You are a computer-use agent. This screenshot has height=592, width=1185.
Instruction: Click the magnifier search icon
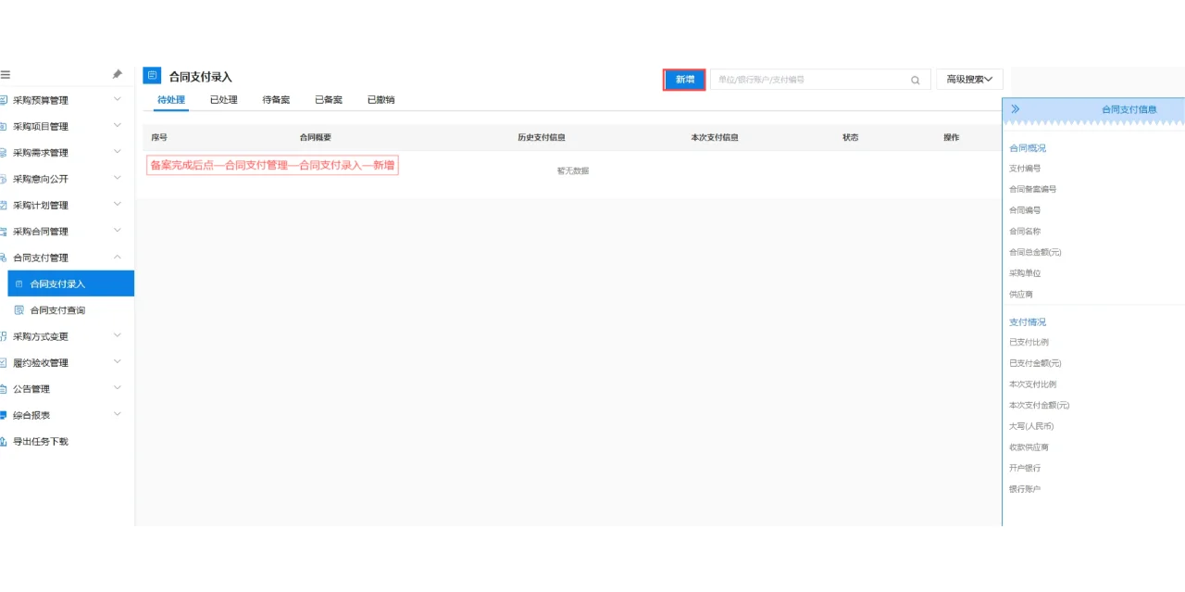click(x=916, y=80)
